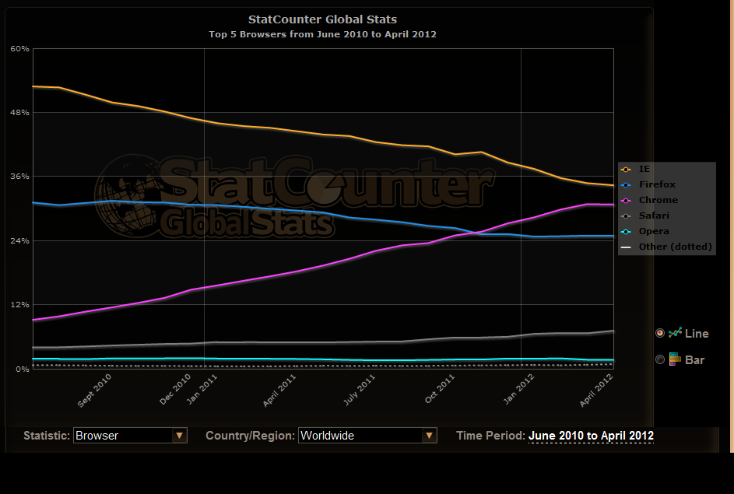
Task: Click the Sept 2010 axis label
Action: pos(94,391)
